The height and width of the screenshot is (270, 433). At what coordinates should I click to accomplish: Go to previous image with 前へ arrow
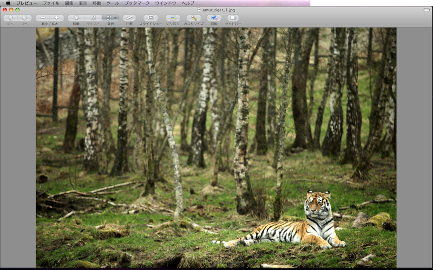[x=10, y=18]
